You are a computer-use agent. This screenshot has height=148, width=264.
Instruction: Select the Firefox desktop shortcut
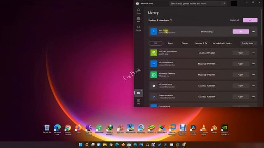click(78, 129)
